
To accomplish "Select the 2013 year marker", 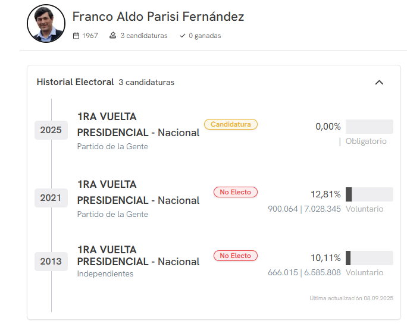I will [x=51, y=261].
